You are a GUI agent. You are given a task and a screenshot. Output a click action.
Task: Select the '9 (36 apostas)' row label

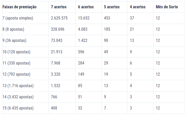coord(14,41)
